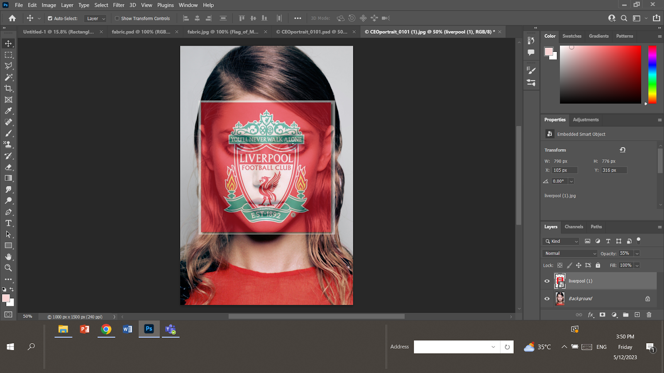Open the Opacity slider dropdown
Screen dimensions: 664x373
tap(637, 253)
